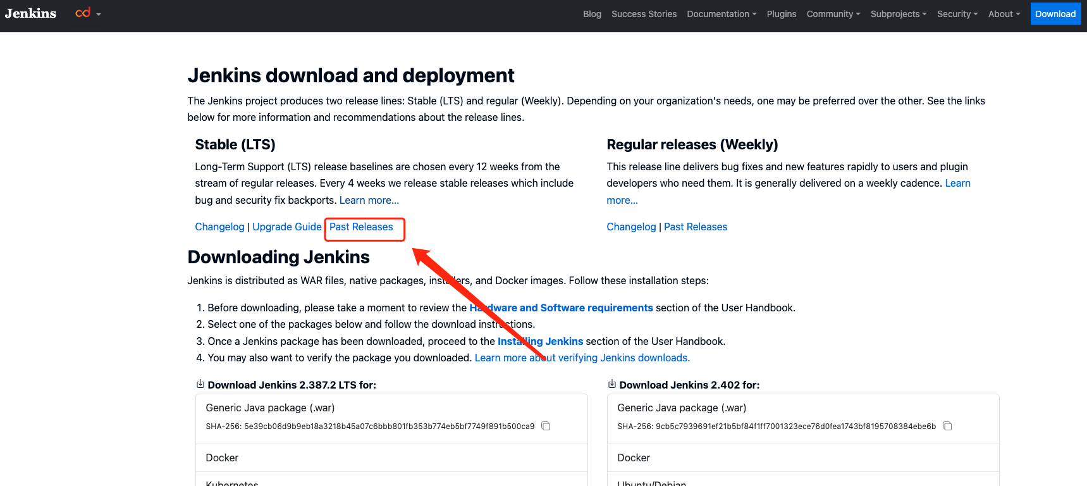Open Hardware and Software requirements link
This screenshot has width=1087, height=486.
point(561,308)
